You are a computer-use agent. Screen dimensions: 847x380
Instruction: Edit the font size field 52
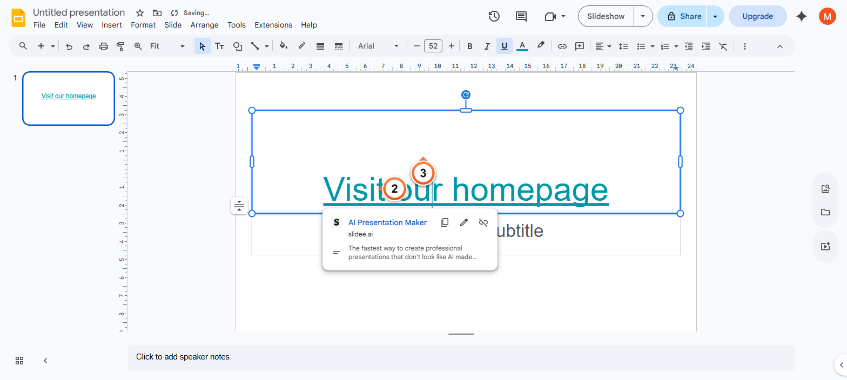(x=433, y=46)
